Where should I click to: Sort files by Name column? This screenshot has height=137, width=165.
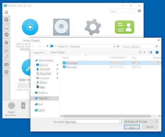66,58
